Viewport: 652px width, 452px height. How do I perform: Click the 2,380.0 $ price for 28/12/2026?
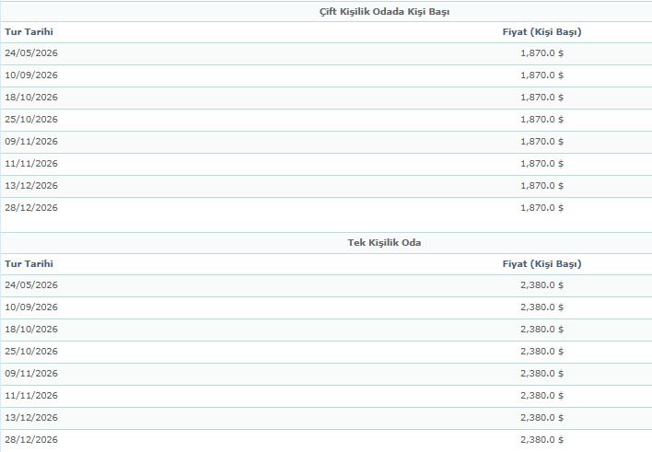pyautogui.click(x=541, y=440)
